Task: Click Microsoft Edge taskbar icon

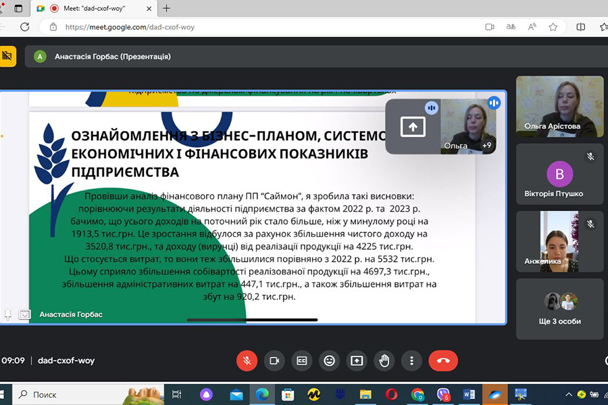Action: [x=262, y=394]
